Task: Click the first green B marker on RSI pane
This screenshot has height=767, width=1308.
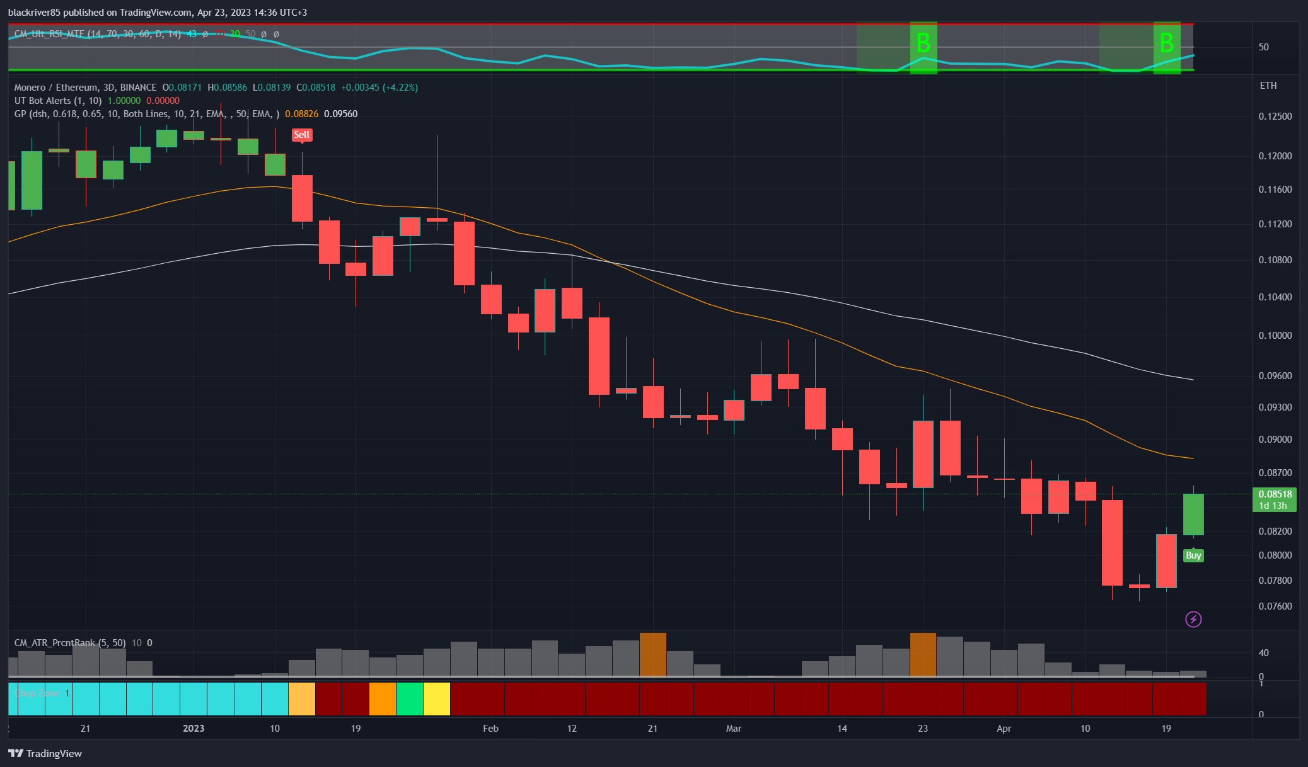Action: click(x=923, y=43)
